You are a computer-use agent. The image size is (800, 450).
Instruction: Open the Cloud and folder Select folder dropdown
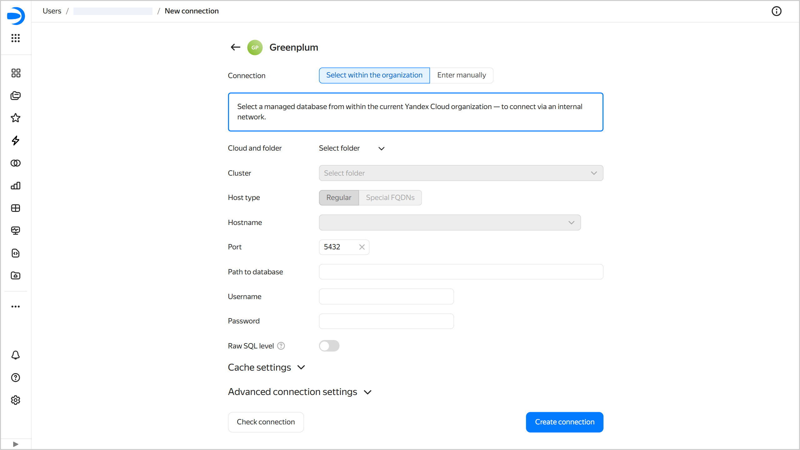[352, 148]
